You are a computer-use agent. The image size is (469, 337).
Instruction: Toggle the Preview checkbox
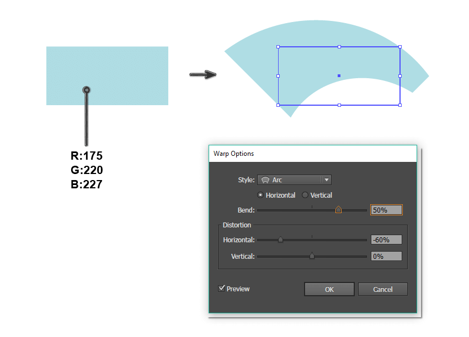click(x=221, y=289)
